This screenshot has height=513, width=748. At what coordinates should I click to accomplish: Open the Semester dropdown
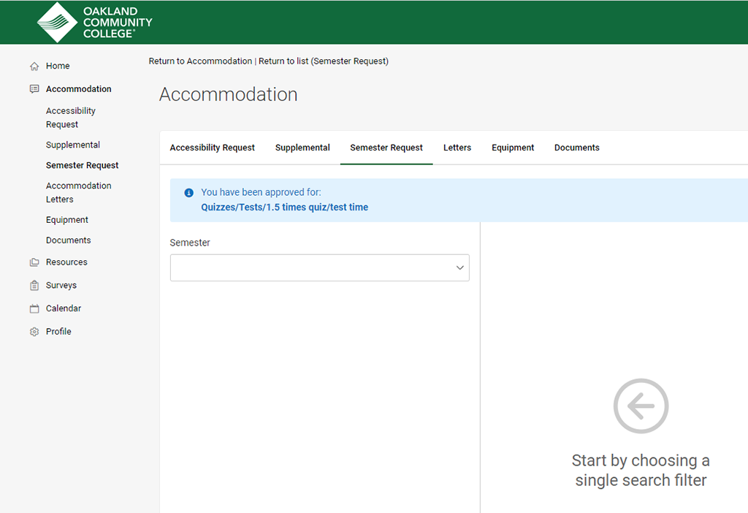click(x=320, y=267)
